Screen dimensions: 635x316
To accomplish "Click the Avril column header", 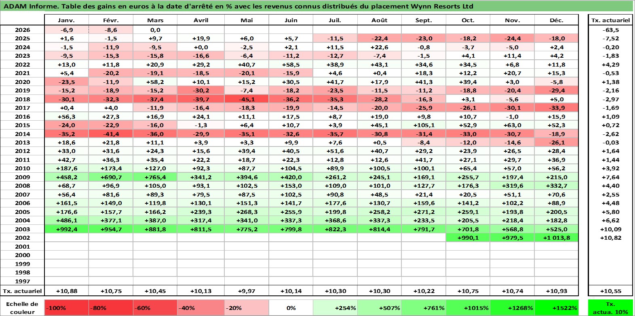I will coord(201,20).
